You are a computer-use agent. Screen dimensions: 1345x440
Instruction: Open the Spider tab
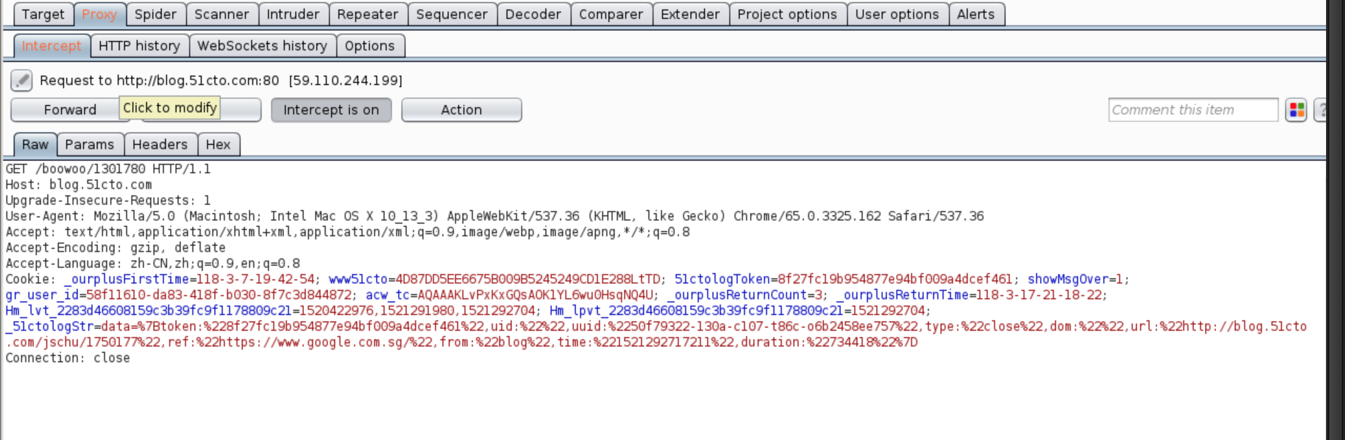[x=156, y=14]
